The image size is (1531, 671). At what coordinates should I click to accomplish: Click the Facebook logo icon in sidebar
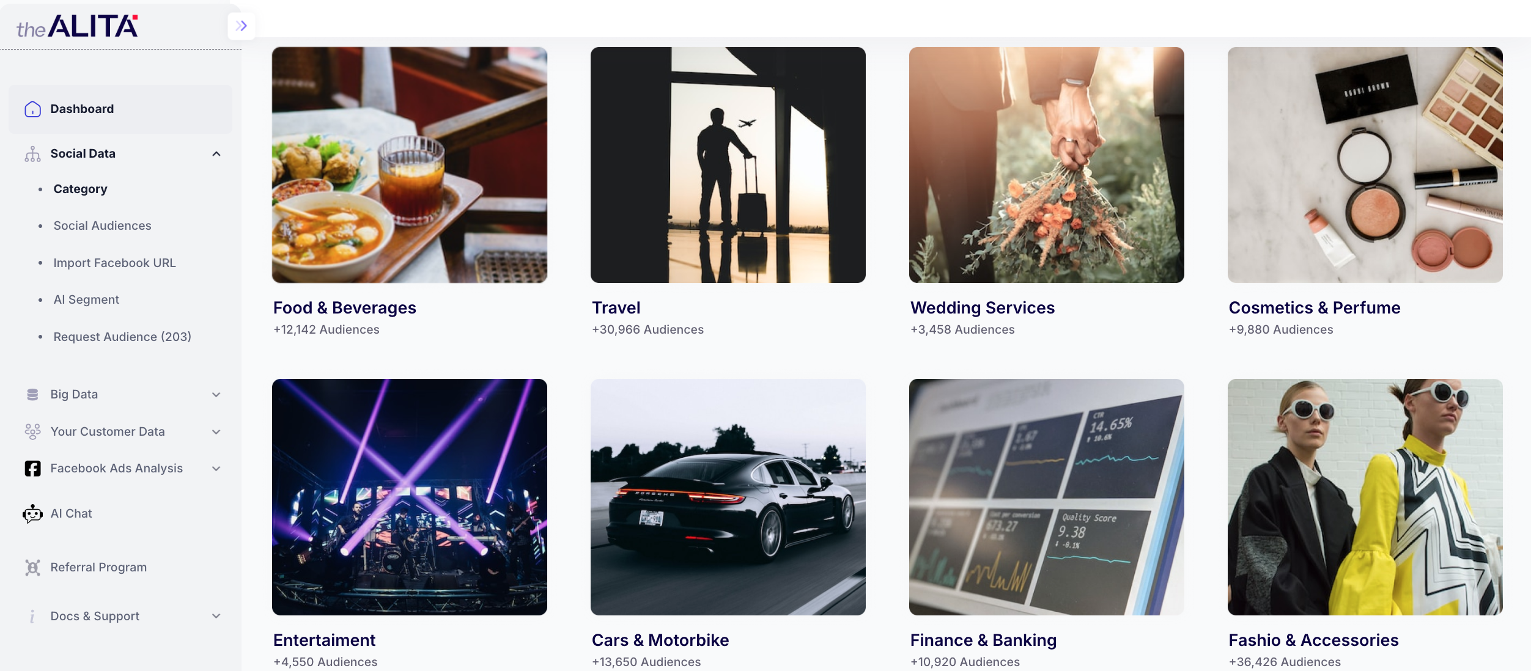pyautogui.click(x=32, y=469)
